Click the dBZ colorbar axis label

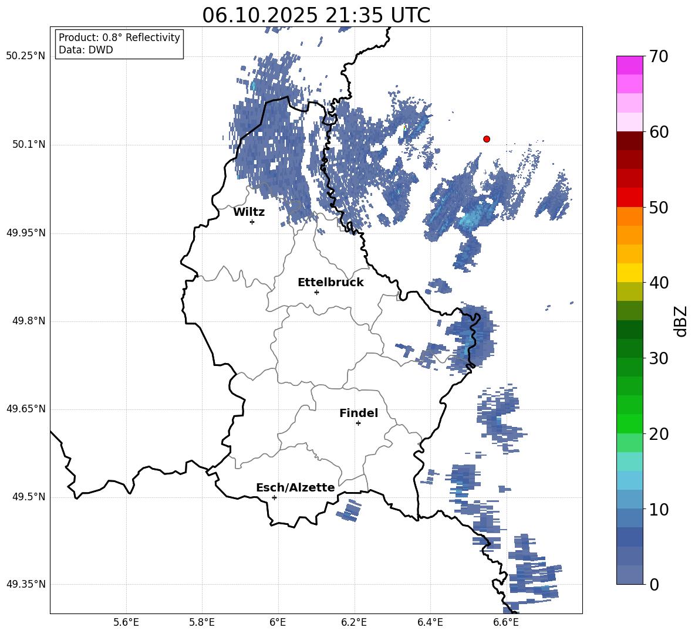tap(681, 321)
